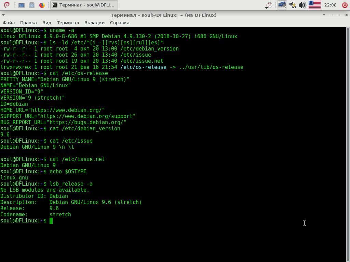
Task: Click the 'Codename: stretch' line
Action: tap(36, 215)
